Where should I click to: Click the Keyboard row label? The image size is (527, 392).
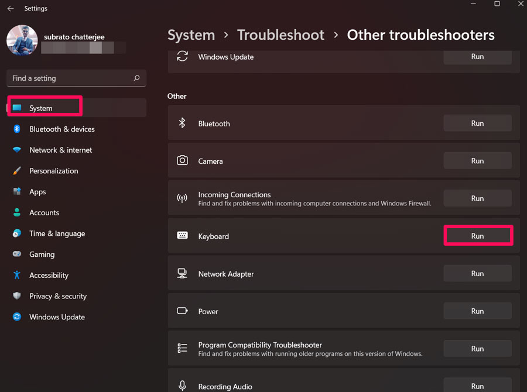coord(213,236)
